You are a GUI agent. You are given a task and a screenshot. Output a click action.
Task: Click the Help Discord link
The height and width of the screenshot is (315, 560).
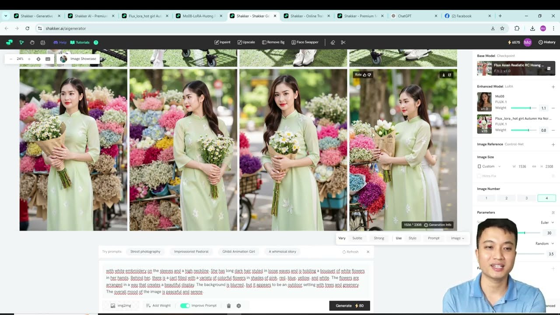click(x=60, y=42)
